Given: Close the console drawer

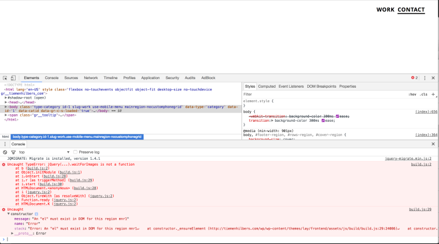Looking at the screenshot, I should coord(433,144).
